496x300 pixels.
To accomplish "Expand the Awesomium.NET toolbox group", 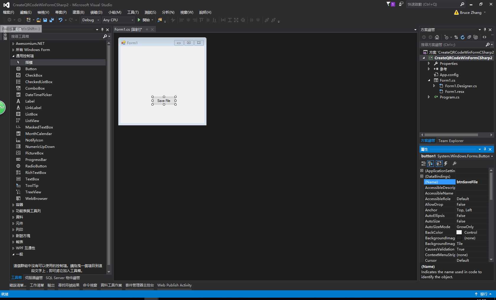I will pos(13,44).
